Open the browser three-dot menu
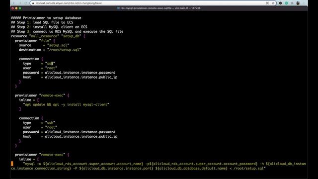 304,3
